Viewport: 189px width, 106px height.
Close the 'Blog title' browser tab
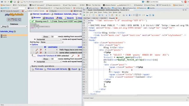point(71,11)
